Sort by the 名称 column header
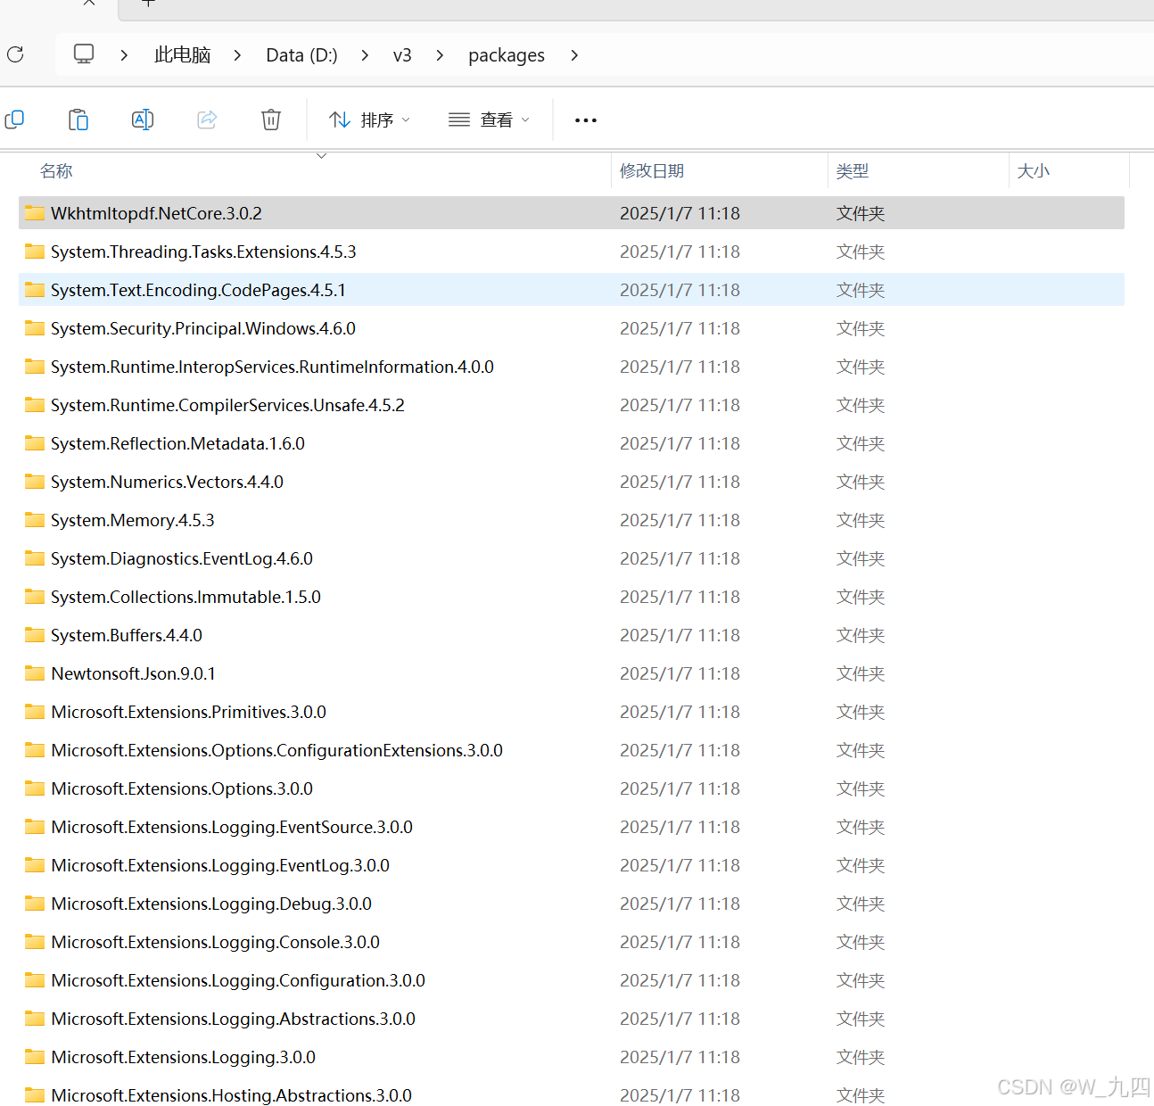Image resolution: width=1154 pixels, height=1106 pixels. [56, 170]
